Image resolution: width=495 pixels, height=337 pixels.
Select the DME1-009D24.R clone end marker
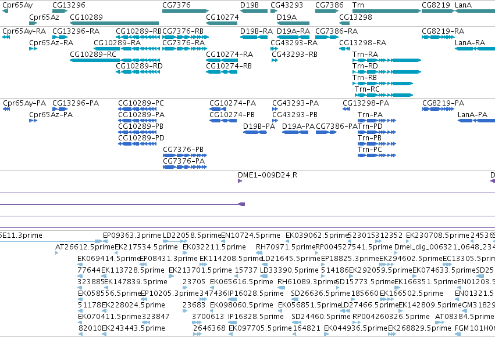click(240, 181)
